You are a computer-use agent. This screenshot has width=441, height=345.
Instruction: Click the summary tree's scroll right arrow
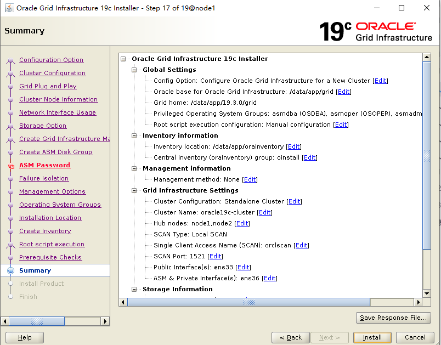[x=418, y=302]
